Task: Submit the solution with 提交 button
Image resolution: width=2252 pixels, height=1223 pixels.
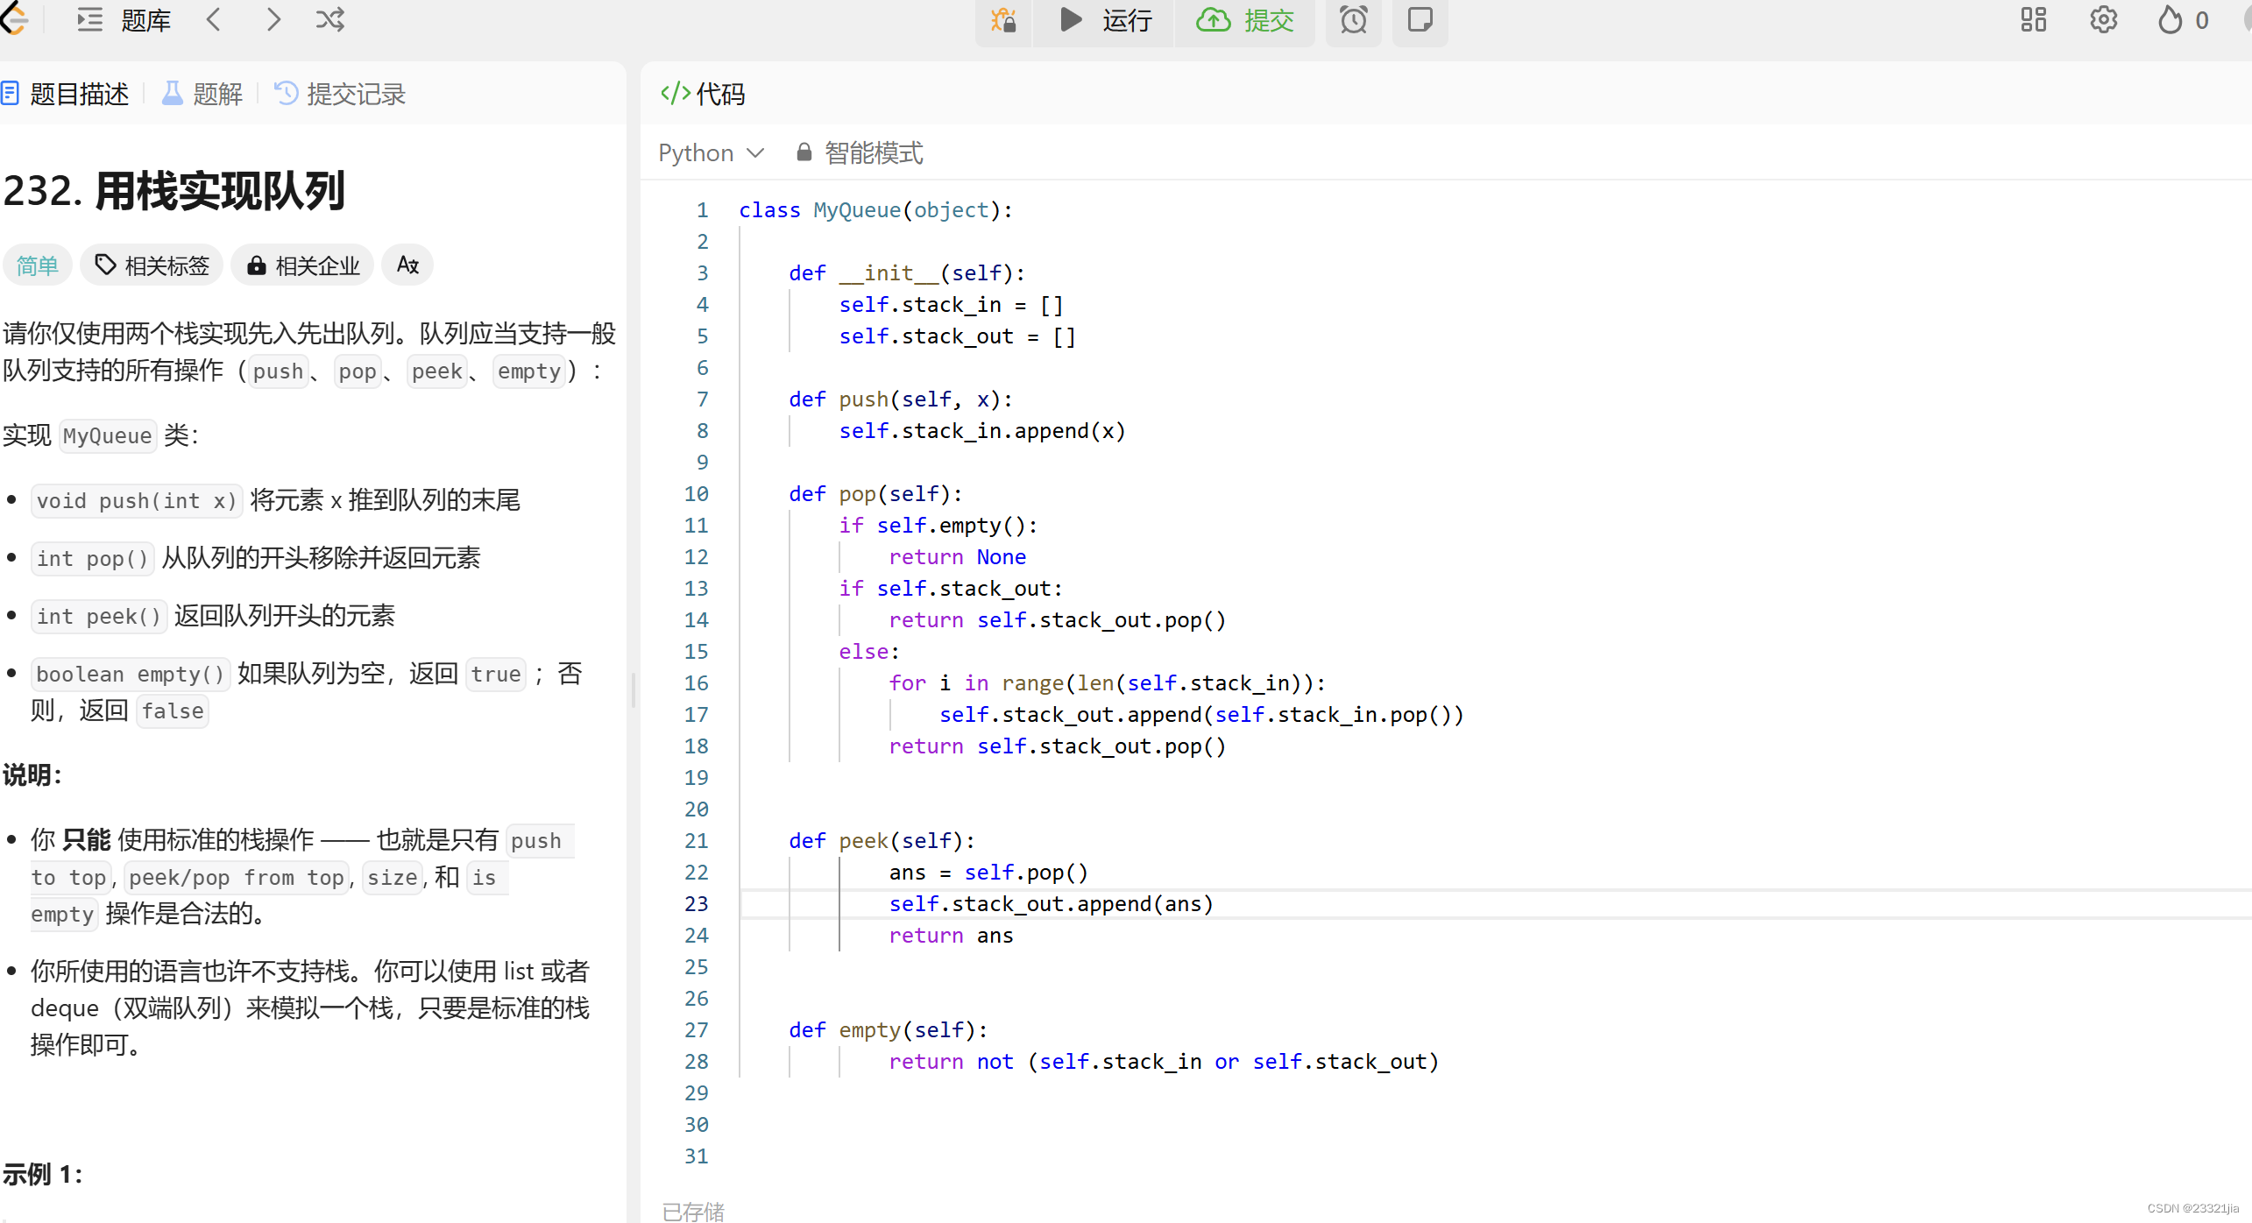Action: [1245, 20]
